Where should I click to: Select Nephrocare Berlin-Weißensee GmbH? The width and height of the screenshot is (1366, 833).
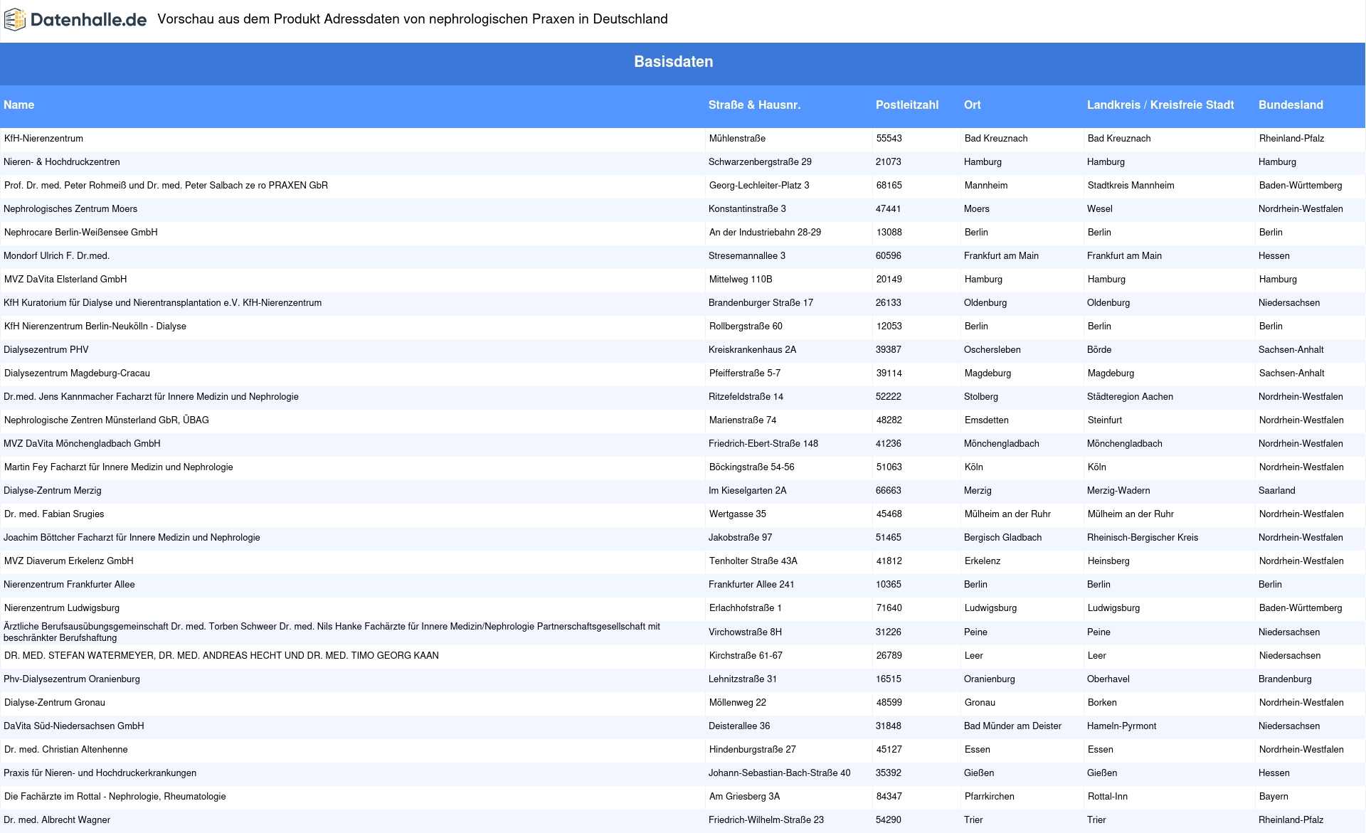tap(80, 233)
